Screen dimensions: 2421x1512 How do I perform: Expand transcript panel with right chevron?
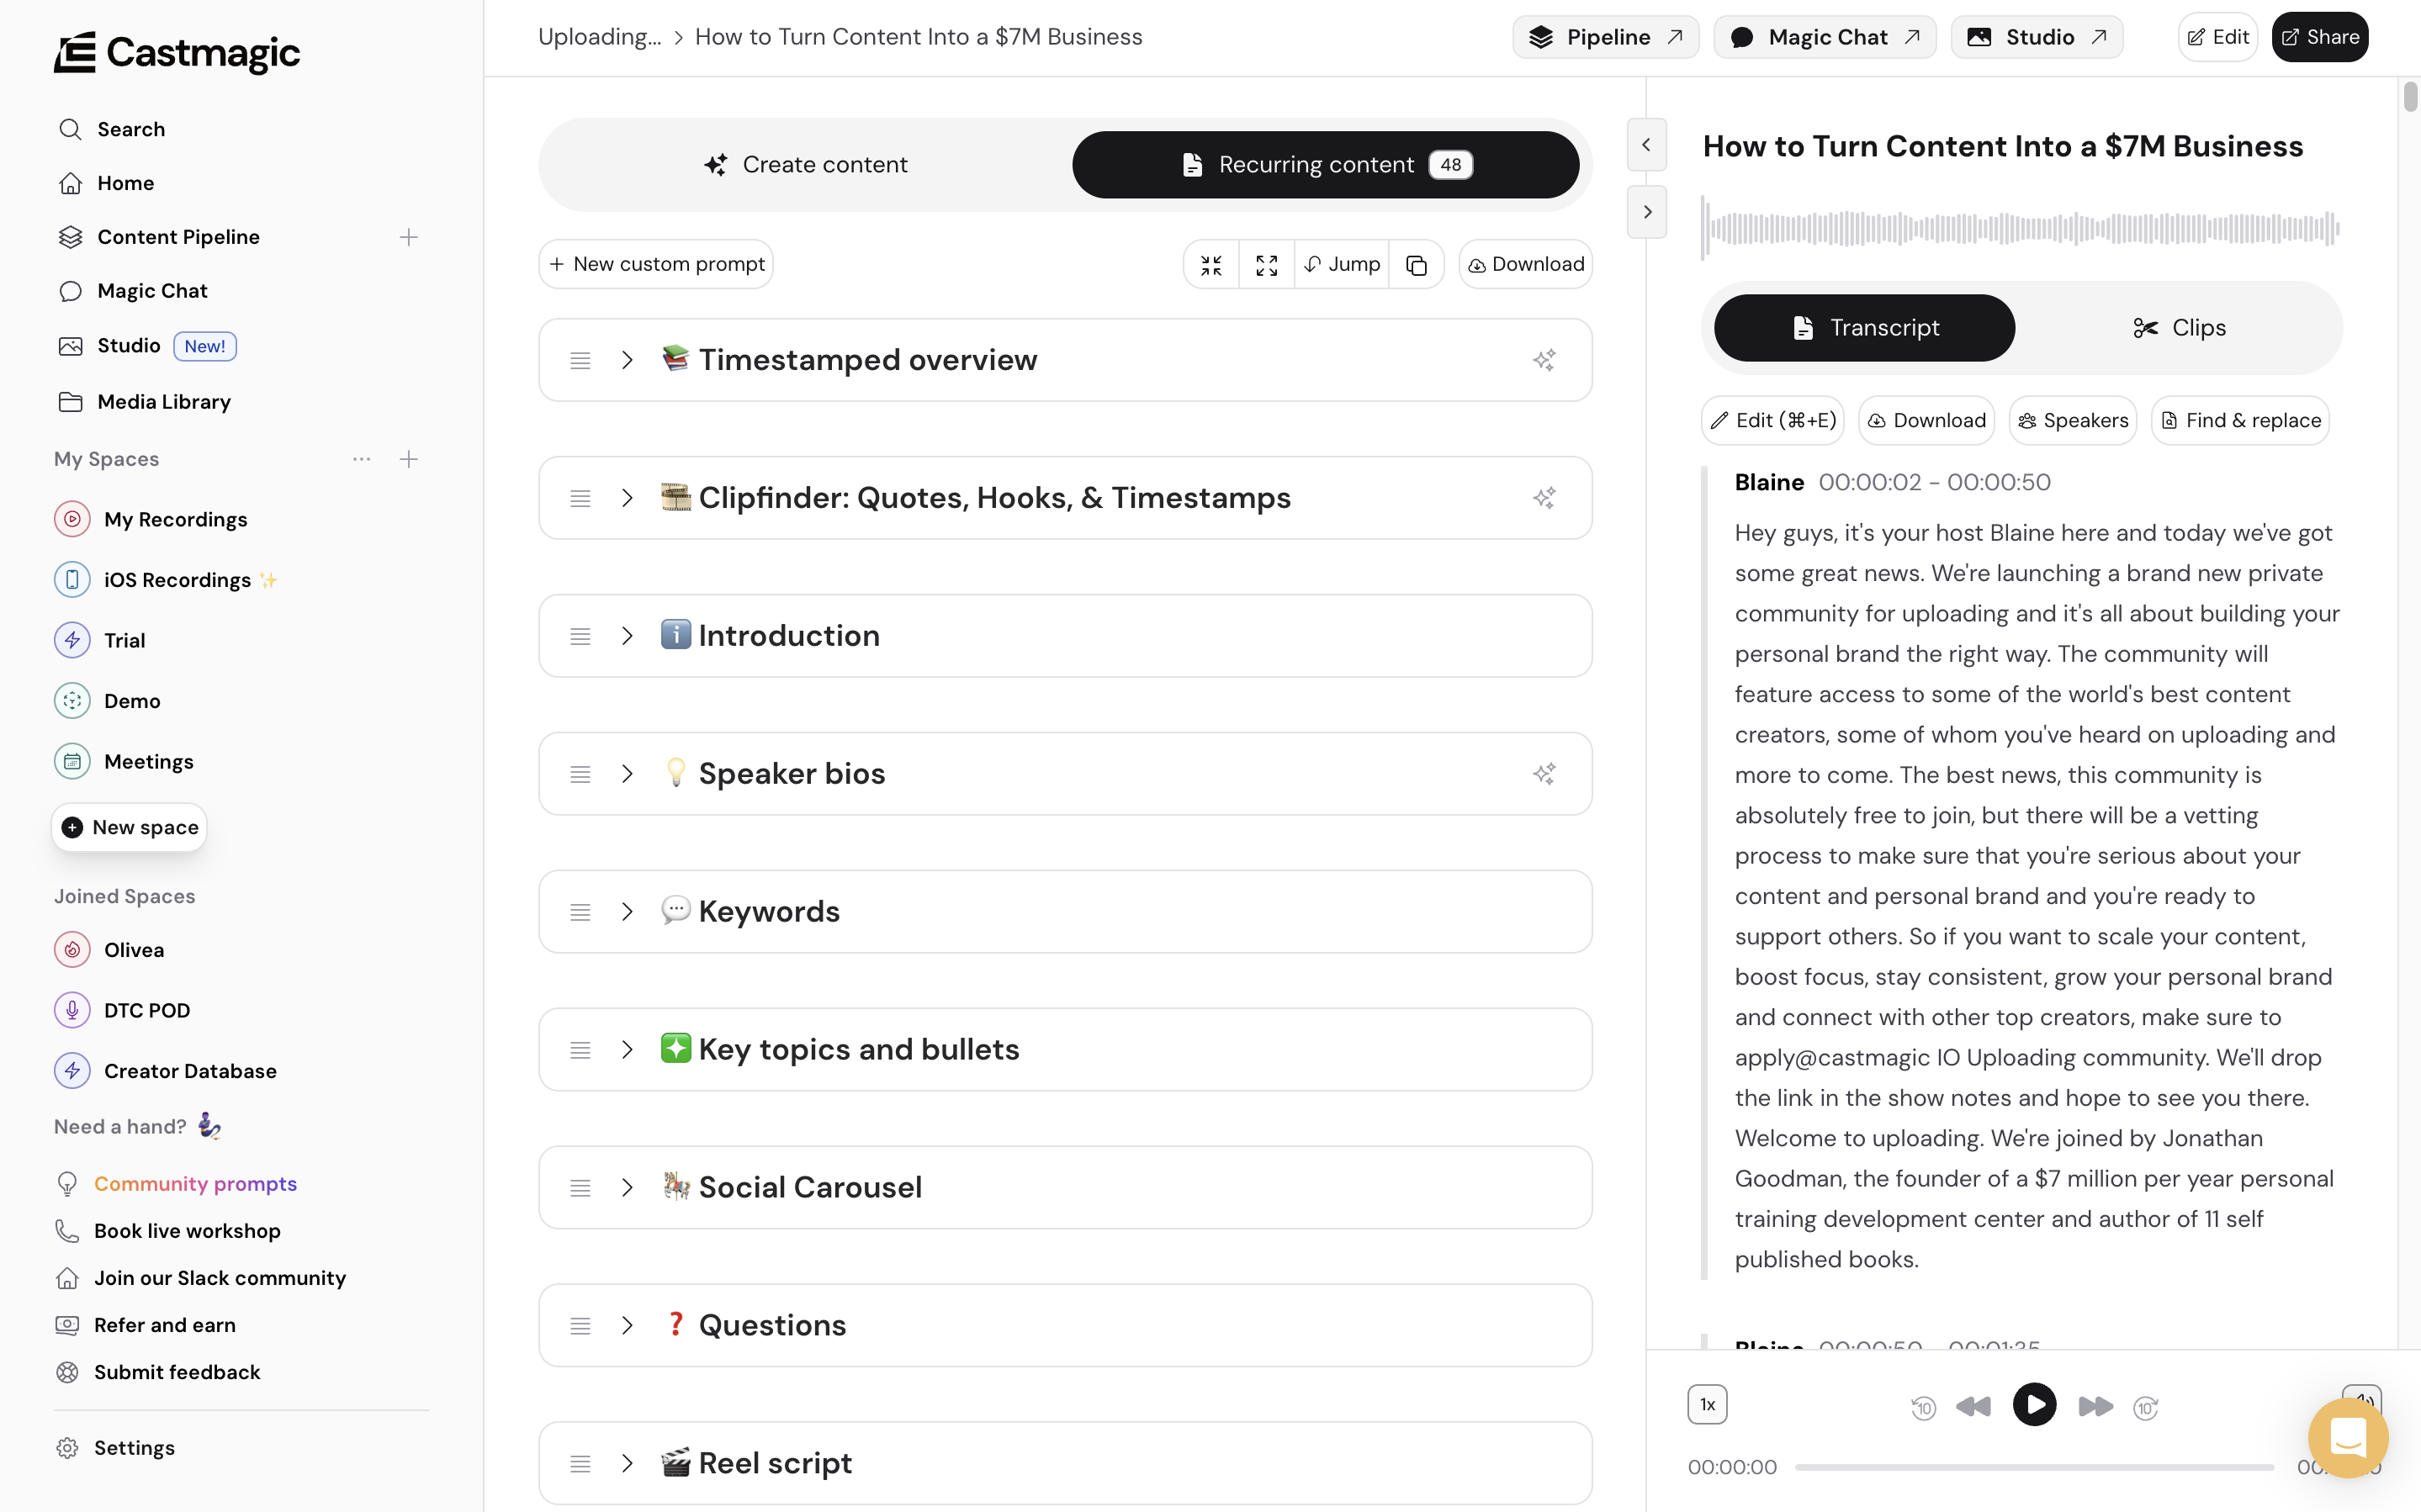pos(1646,212)
